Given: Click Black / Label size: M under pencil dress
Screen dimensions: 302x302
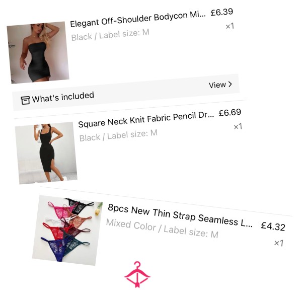Looking at the screenshot, I should pos(118,135).
